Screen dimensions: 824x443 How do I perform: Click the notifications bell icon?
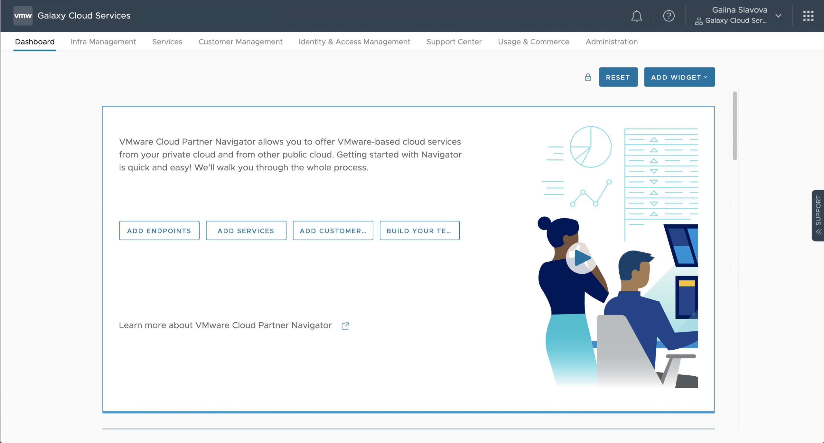(x=636, y=16)
